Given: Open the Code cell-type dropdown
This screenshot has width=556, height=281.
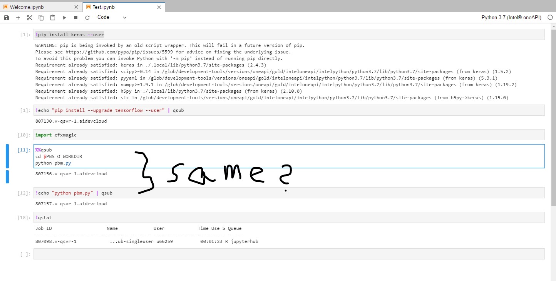Looking at the screenshot, I should [112, 17].
